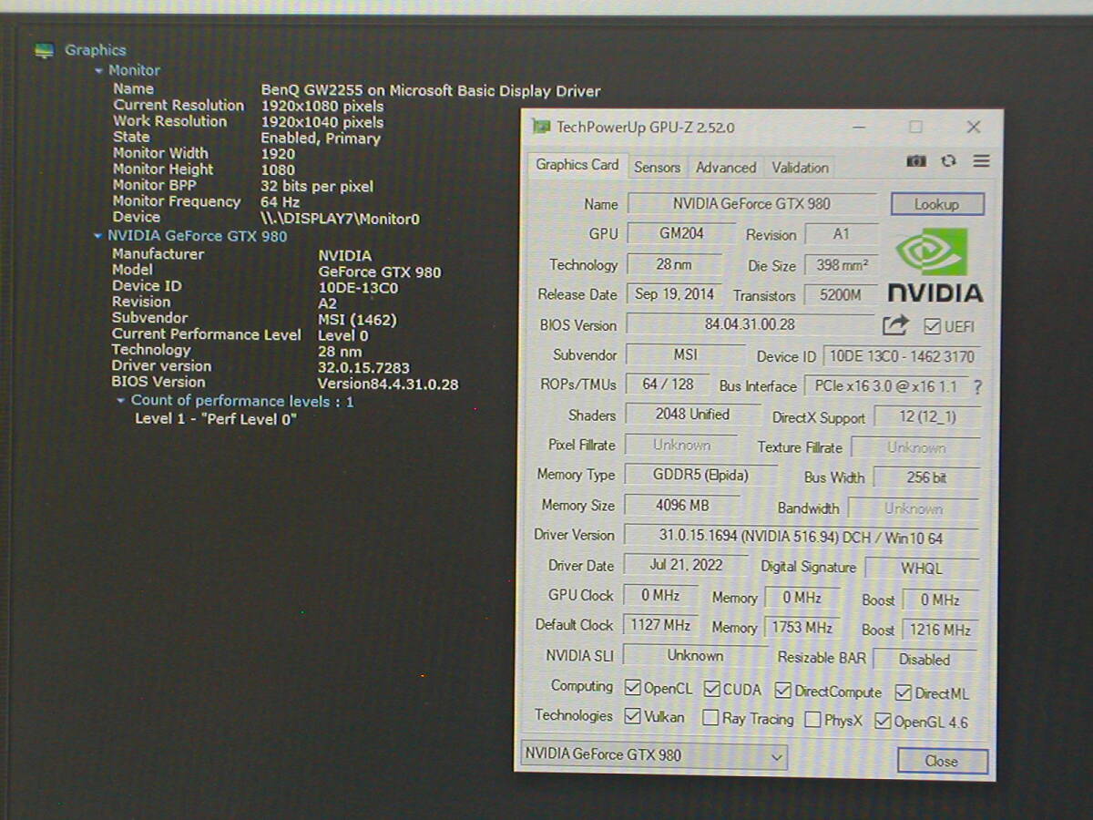The image size is (1093, 820).
Task: Click the Die Size field
Action: click(842, 265)
